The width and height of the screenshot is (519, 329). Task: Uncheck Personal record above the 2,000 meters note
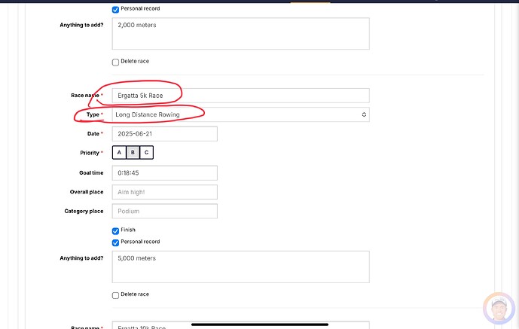pos(115,10)
